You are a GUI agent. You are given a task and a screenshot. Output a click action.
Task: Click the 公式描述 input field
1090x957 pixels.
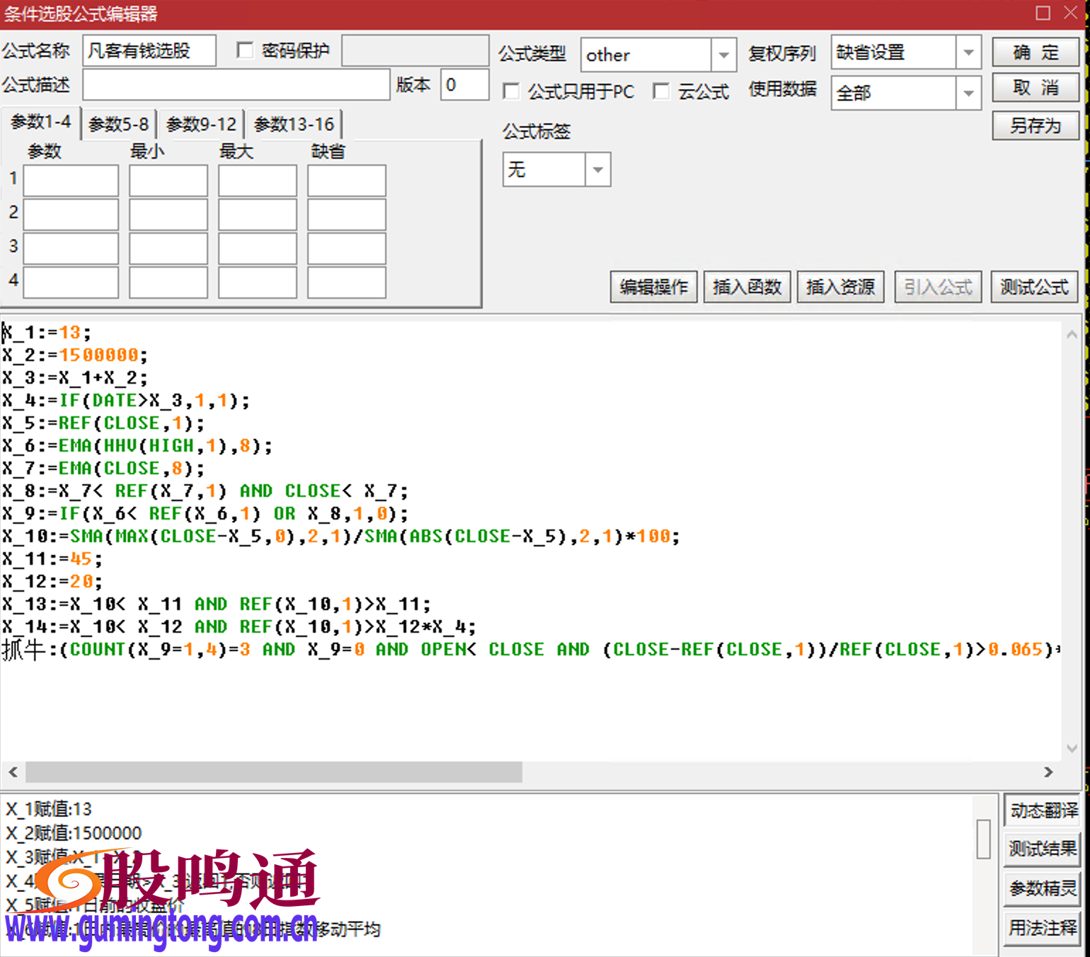(236, 85)
